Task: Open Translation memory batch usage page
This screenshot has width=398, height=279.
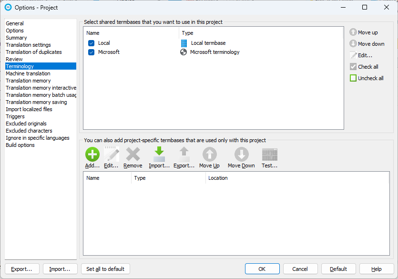Action: tap(41, 95)
